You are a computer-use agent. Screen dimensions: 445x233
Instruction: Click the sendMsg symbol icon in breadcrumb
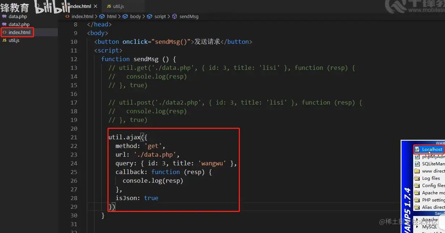[x=175, y=16]
